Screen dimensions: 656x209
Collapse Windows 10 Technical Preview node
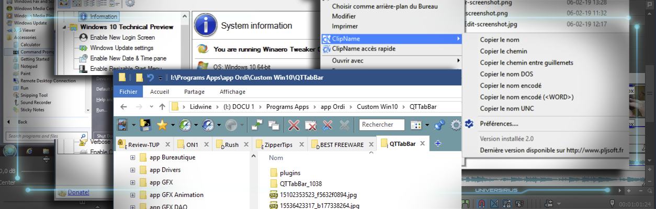pos(64,27)
